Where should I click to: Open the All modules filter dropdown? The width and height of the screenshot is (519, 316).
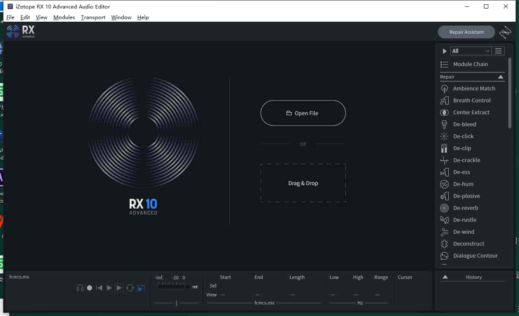pos(471,50)
